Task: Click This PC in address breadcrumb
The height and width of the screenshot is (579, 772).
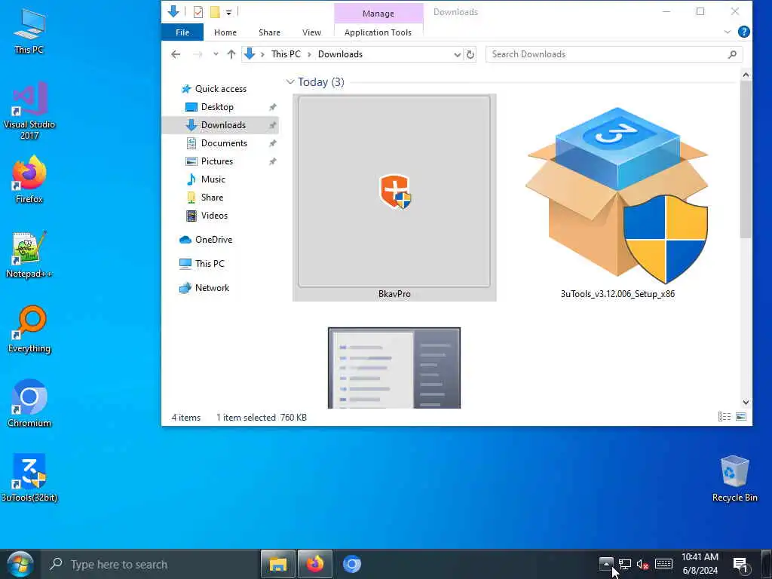Action: pyautogui.click(x=286, y=54)
